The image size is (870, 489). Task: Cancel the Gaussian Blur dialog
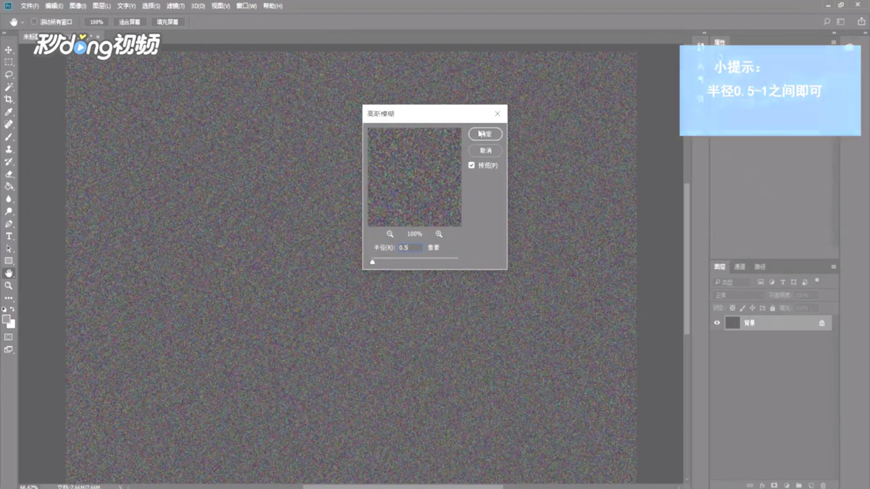tap(485, 150)
